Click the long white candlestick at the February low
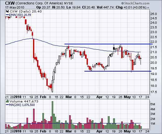The width and height of the screenshot is (162, 134). tap(52, 86)
